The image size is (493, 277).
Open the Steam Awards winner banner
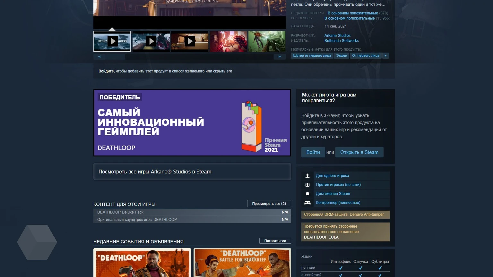tap(192, 123)
